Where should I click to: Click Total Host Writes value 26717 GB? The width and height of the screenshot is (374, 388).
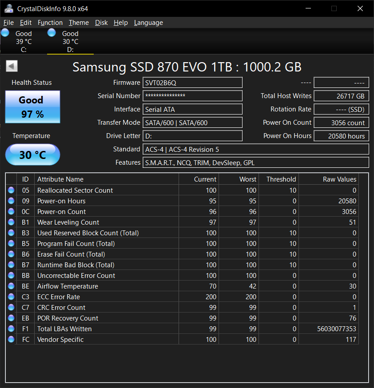coord(341,96)
